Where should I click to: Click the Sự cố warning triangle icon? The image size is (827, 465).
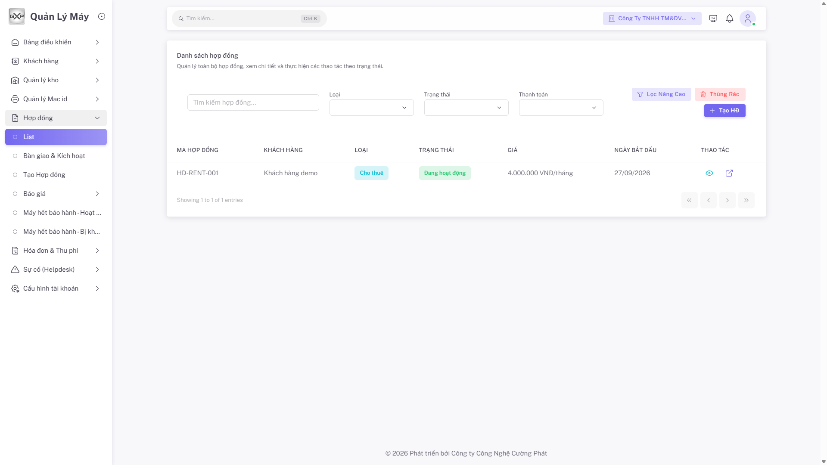point(15,270)
